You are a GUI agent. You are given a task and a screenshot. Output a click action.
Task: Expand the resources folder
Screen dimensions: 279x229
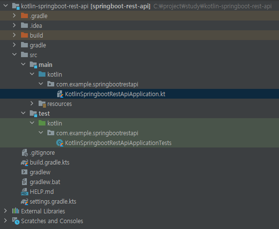(32, 104)
